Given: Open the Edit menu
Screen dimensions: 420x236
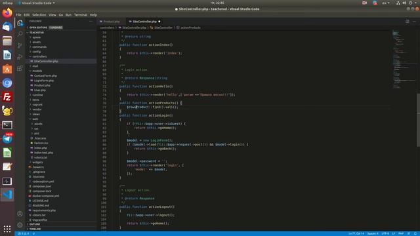Looking at the screenshot, I should [26, 15].
